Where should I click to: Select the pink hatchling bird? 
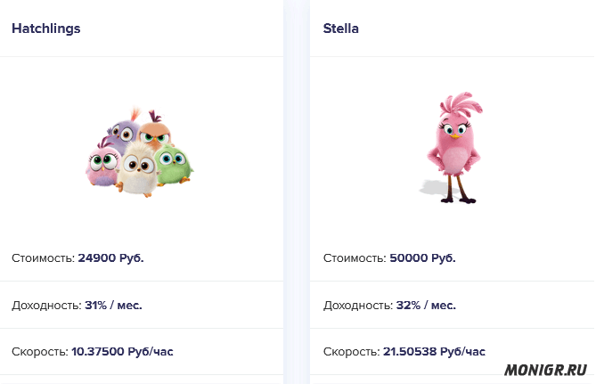click(x=102, y=163)
